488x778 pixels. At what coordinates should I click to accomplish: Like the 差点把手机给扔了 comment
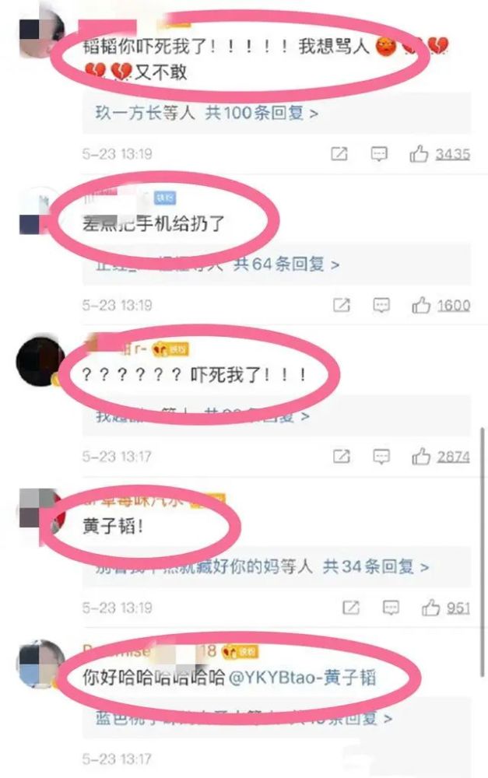421,305
